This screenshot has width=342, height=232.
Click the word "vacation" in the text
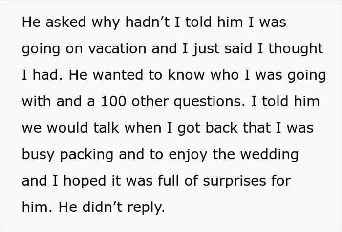117,48
